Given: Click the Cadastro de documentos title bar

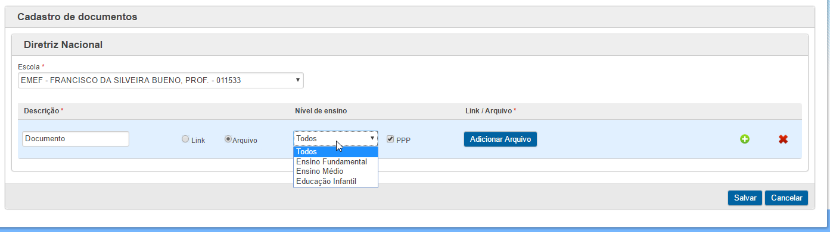Looking at the screenshot, I should point(409,17).
